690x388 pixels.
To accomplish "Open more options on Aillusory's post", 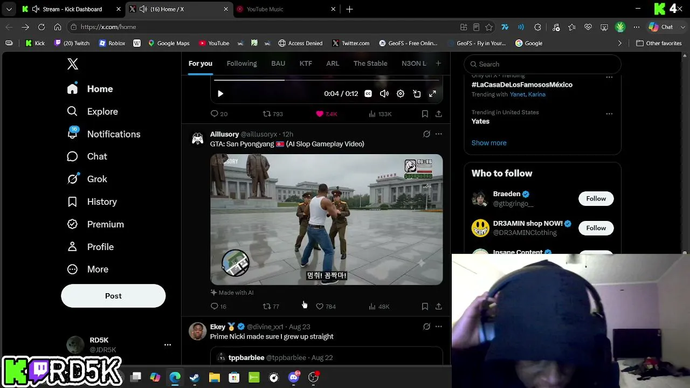I will [439, 134].
